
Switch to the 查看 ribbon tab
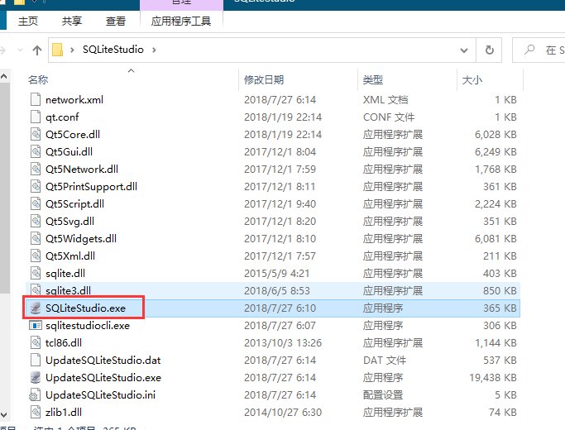tap(116, 21)
